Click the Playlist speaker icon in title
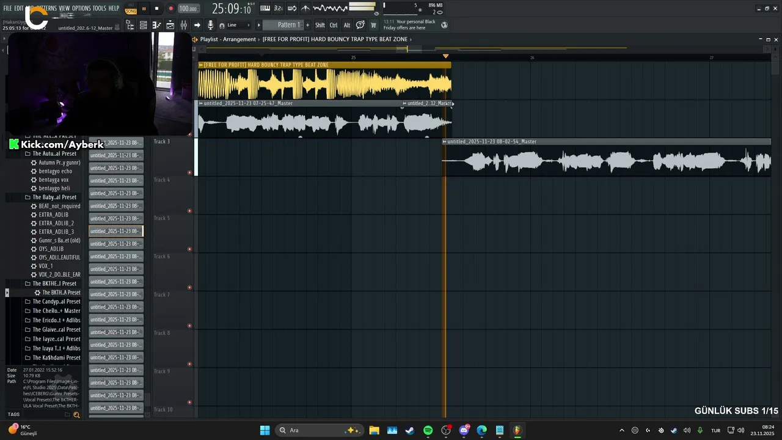The image size is (782, 440). pyautogui.click(x=195, y=39)
